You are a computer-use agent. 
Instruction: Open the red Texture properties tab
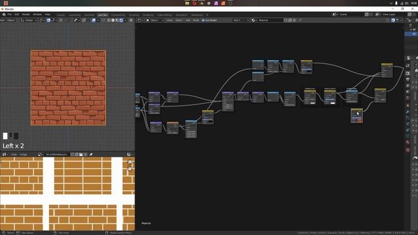coord(408,149)
